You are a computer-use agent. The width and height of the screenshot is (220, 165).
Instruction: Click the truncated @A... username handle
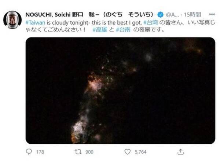tap(172, 15)
